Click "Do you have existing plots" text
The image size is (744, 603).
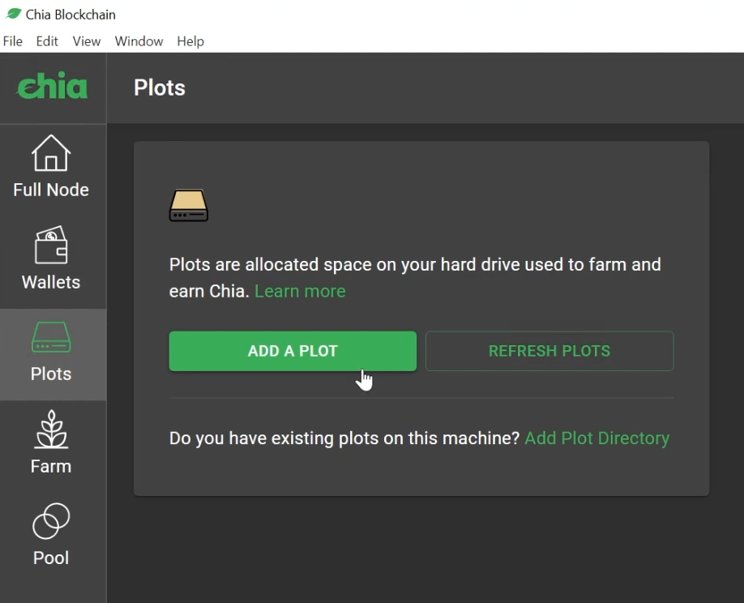344,438
